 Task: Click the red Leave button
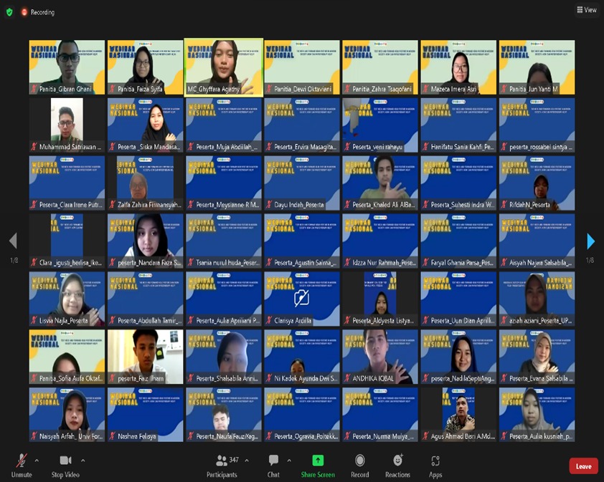pos(583,466)
